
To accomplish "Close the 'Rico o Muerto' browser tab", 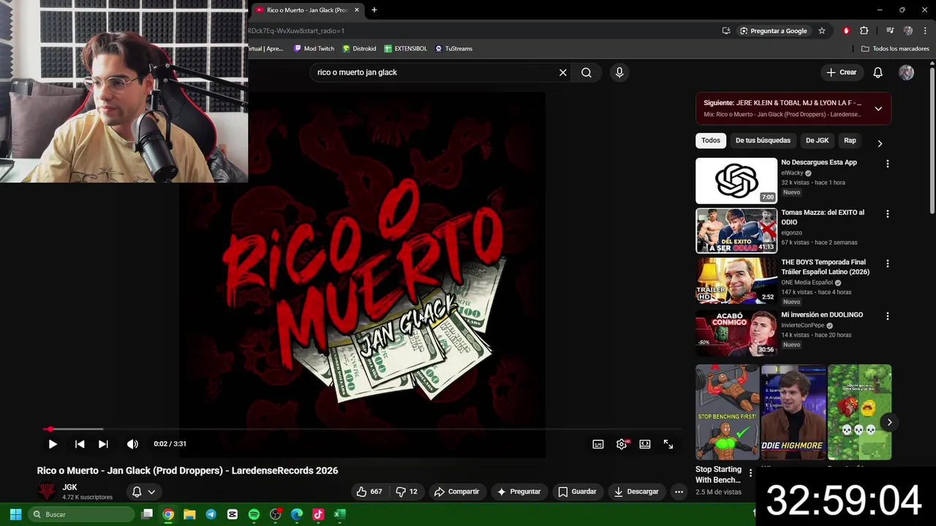I will [357, 9].
